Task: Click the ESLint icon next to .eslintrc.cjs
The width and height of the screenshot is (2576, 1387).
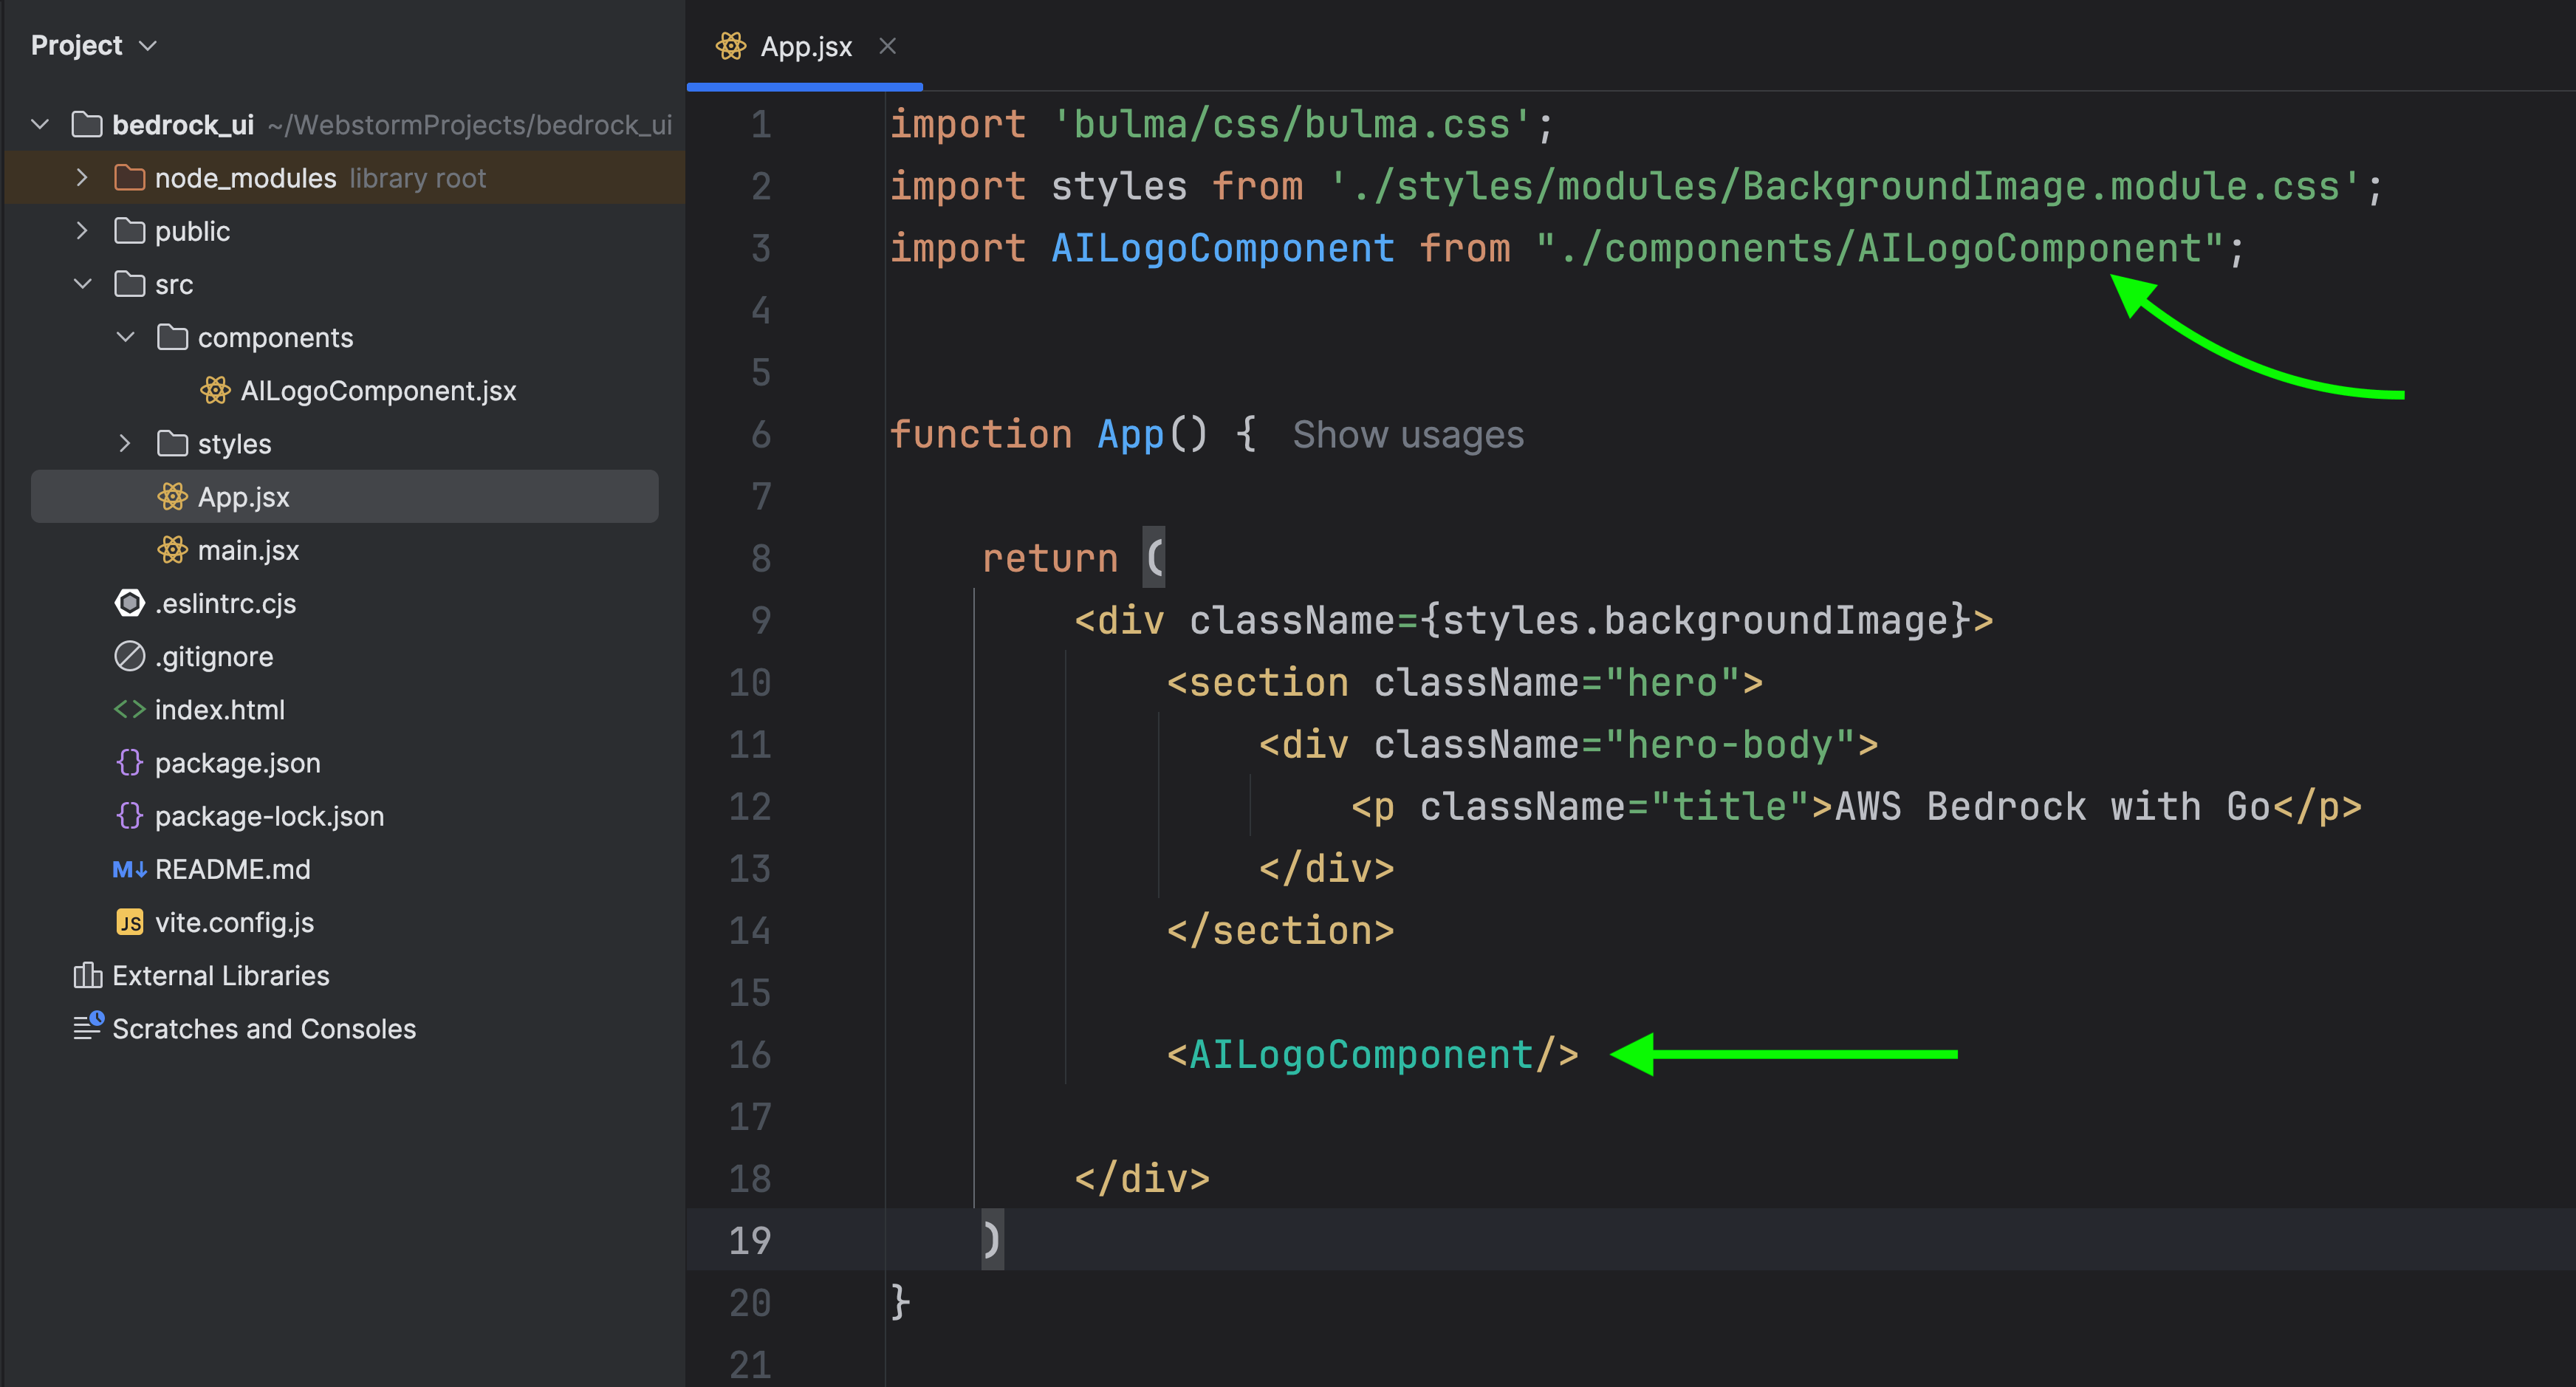Action: click(130, 603)
